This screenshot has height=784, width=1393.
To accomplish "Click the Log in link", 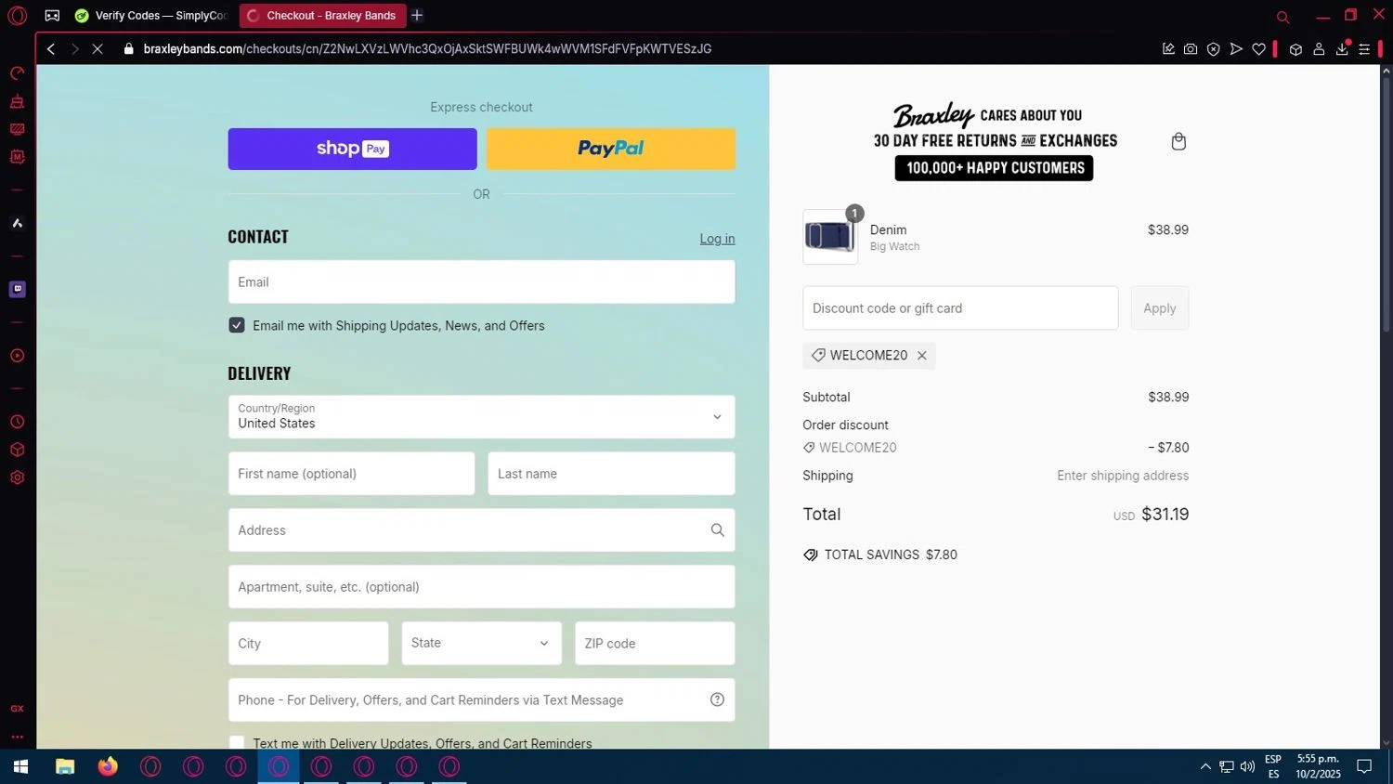I will pyautogui.click(x=717, y=239).
